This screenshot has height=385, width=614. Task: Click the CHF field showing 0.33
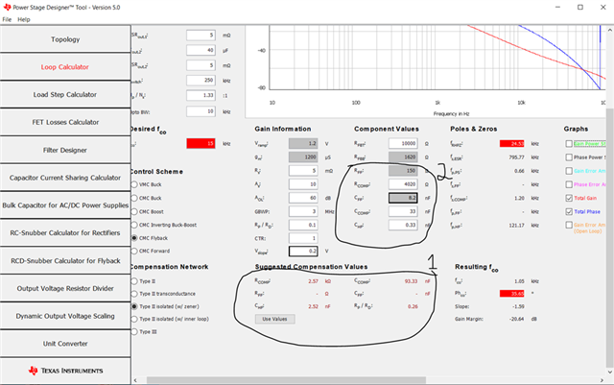click(x=403, y=225)
